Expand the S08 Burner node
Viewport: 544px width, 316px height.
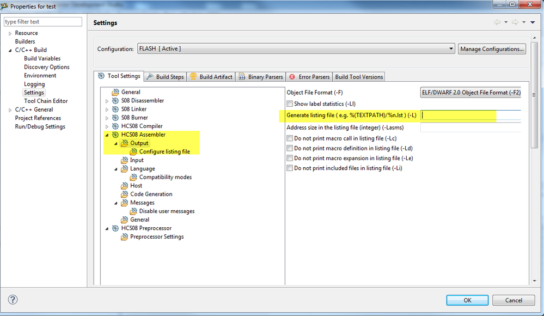tap(107, 118)
